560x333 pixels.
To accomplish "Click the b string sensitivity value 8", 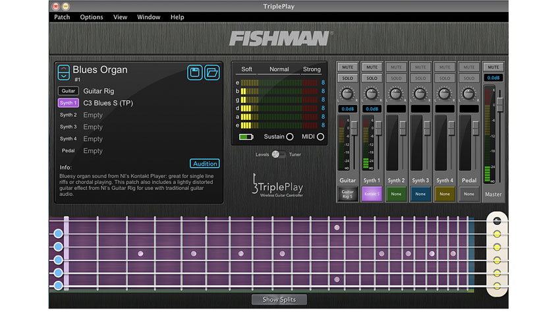I will coord(323,91).
